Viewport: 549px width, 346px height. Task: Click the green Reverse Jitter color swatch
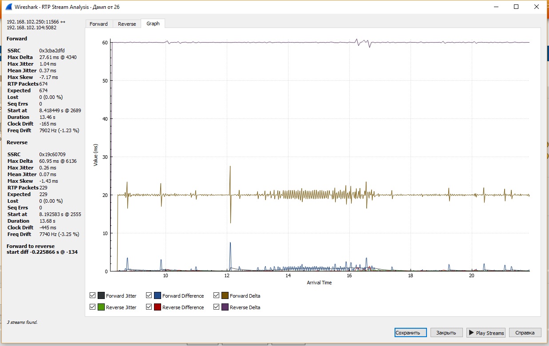101,307
